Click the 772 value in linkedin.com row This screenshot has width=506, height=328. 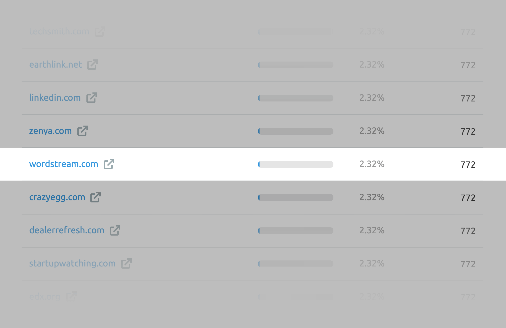point(468,98)
